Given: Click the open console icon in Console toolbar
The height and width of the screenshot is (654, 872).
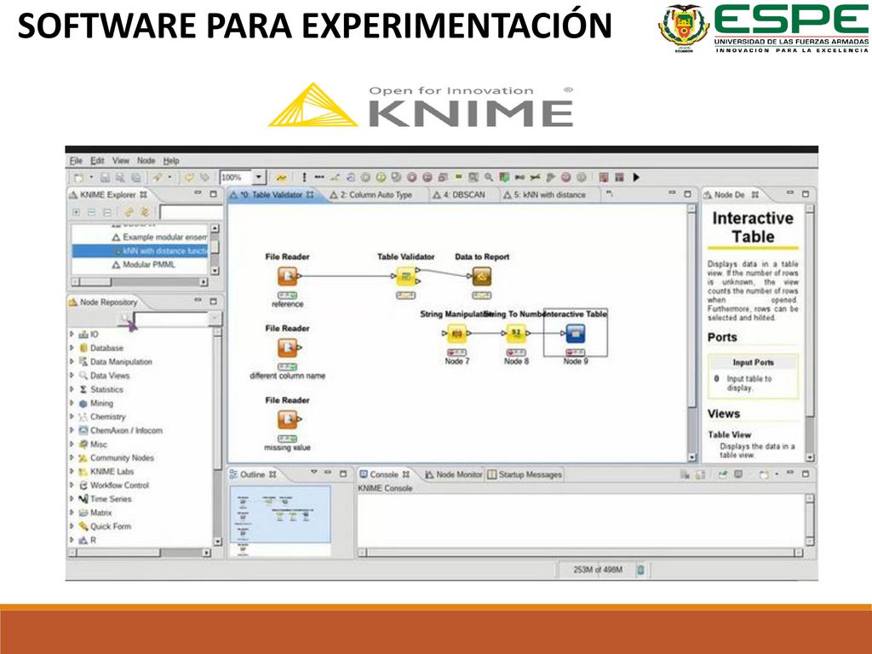Looking at the screenshot, I should pos(764,474).
